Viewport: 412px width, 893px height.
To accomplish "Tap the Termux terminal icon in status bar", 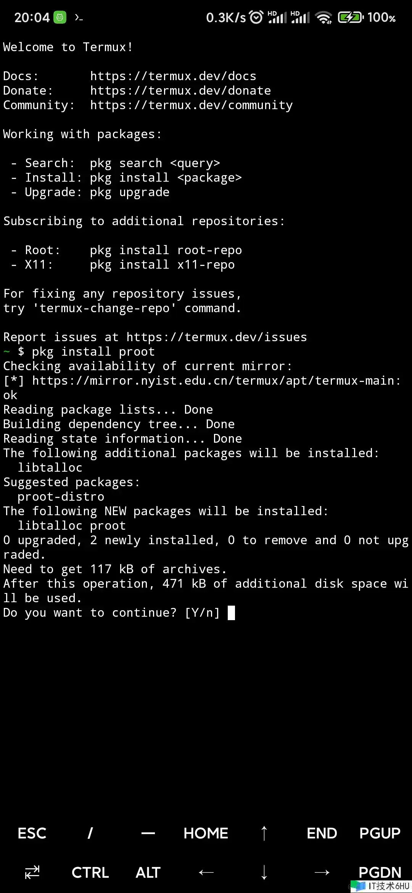I will point(79,18).
